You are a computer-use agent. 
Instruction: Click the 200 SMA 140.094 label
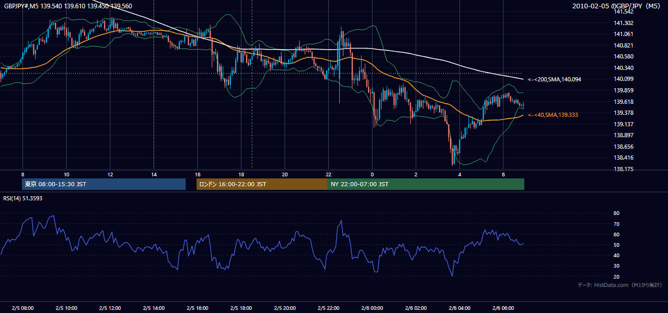click(555, 79)
